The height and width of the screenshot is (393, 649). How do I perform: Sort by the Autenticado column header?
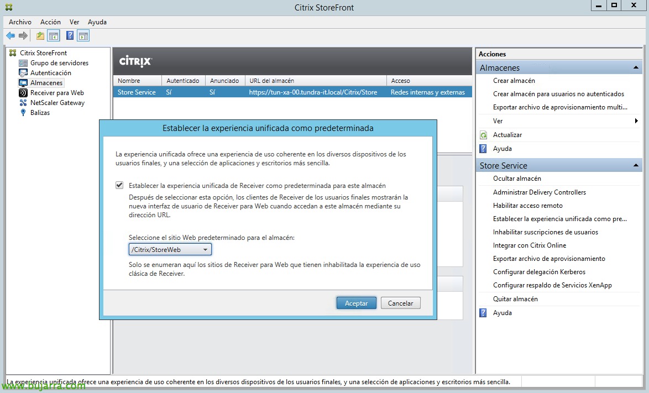184,81
